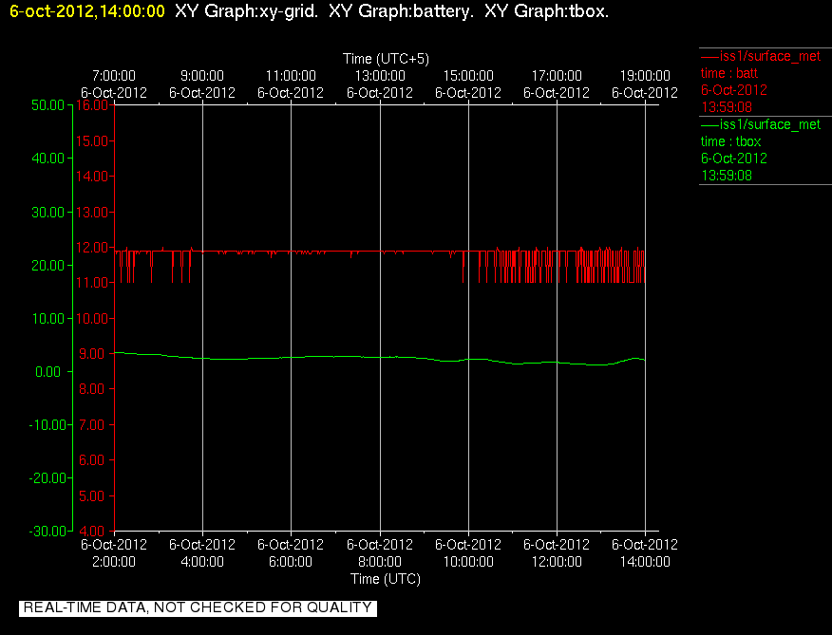The height and width of the screenshot is (635, 832).
Task: Click the 13:00:00 top axis label
Action: tap(380, 76)
